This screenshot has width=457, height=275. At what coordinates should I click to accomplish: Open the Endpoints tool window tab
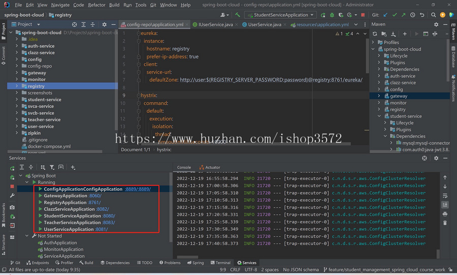tap(38, 263)
